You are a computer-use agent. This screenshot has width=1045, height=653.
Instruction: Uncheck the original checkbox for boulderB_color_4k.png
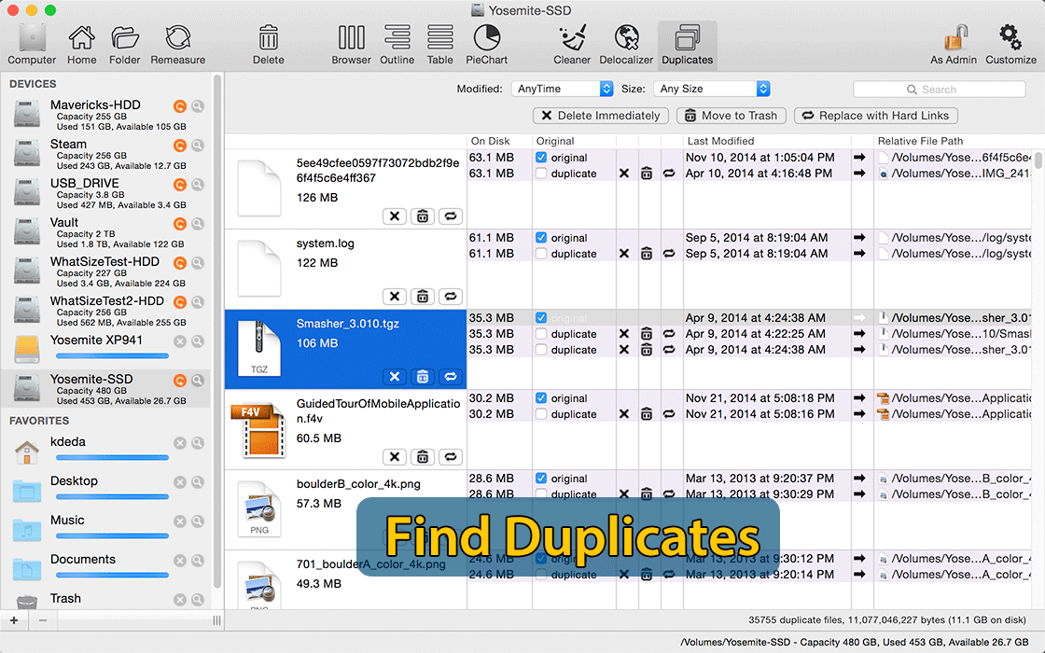tap(539, 478)
